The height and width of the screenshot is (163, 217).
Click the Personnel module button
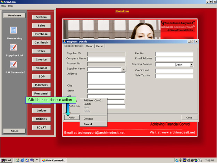(x=41, y=93)
